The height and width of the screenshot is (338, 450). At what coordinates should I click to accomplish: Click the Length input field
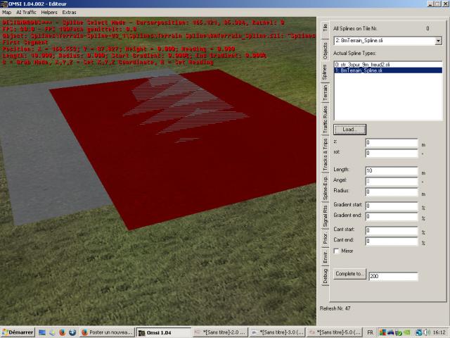pyautogui.click(x=392, y=170)
